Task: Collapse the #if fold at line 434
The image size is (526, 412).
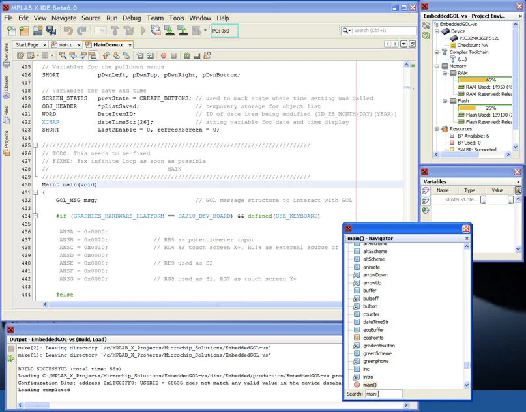Action: 35,216
